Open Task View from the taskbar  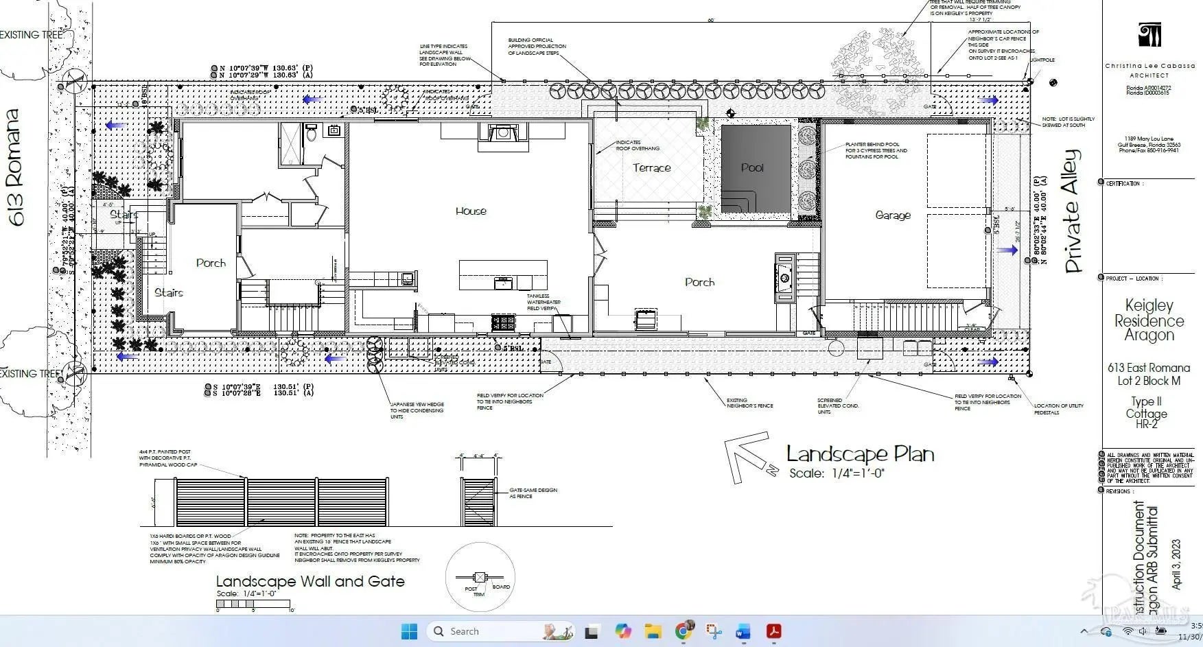pyautogui.click(x=592, y=631)
